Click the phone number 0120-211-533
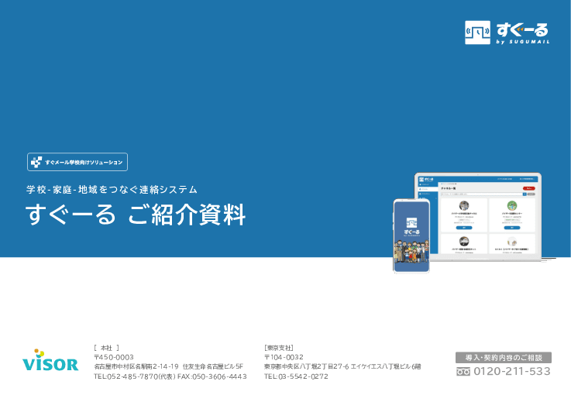This screenshot has height=395, width=571. tap(511, 372)
